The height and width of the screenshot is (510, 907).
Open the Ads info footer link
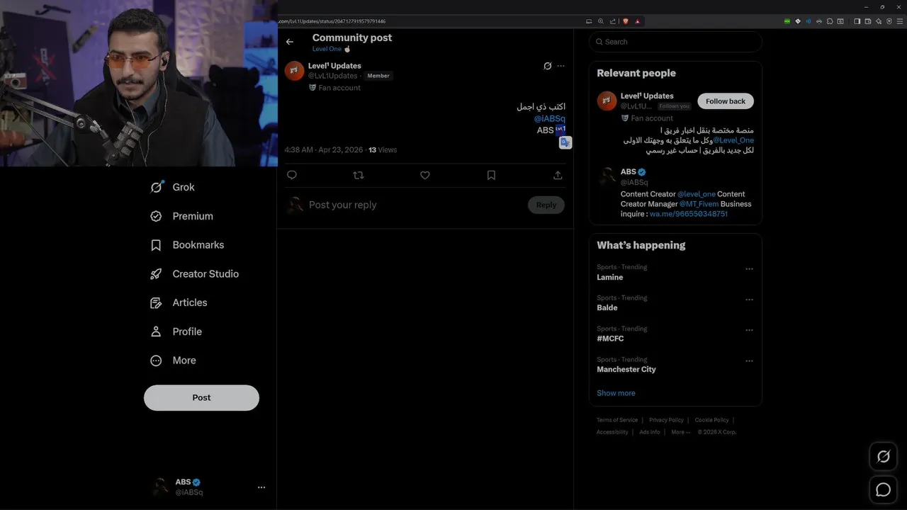point(650,432)
